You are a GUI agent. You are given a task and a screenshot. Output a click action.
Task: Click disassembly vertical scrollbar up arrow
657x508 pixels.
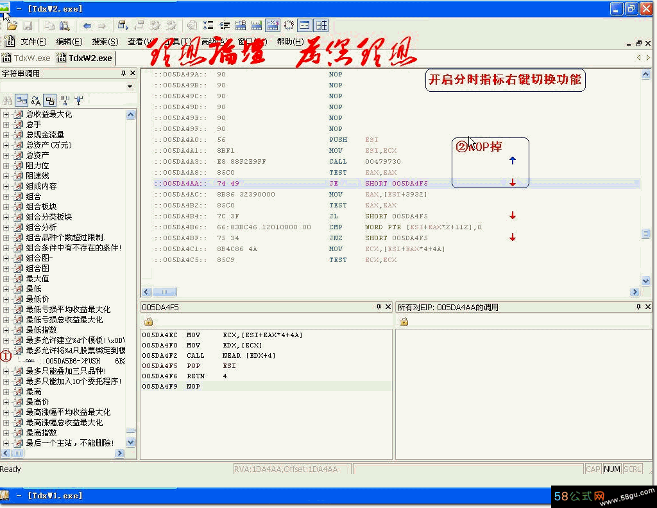tap(645, 74)
